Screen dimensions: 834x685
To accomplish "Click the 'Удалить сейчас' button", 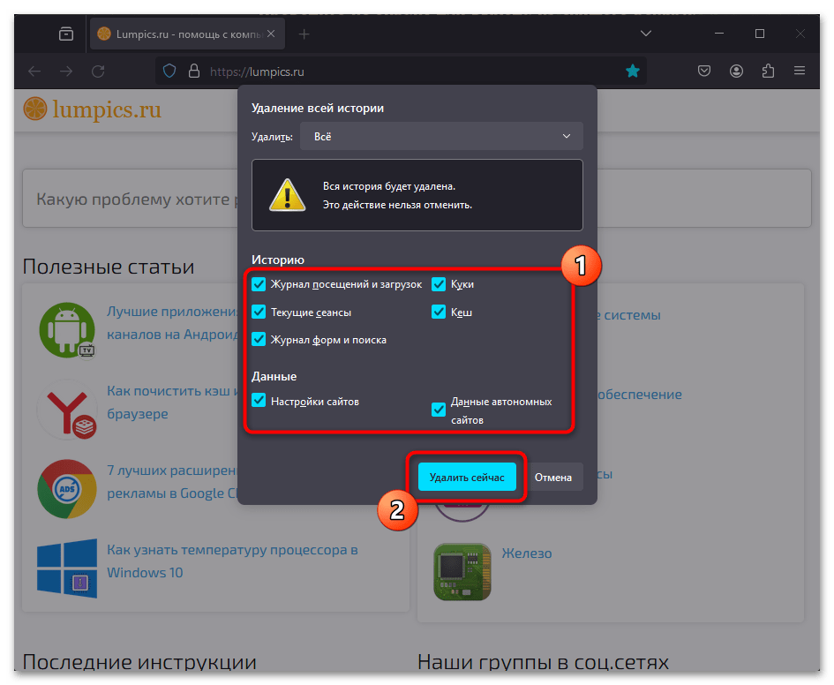I will click(467, 477).
